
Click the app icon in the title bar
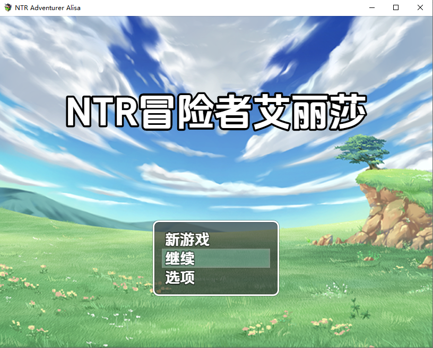click(x=8, y=8)
